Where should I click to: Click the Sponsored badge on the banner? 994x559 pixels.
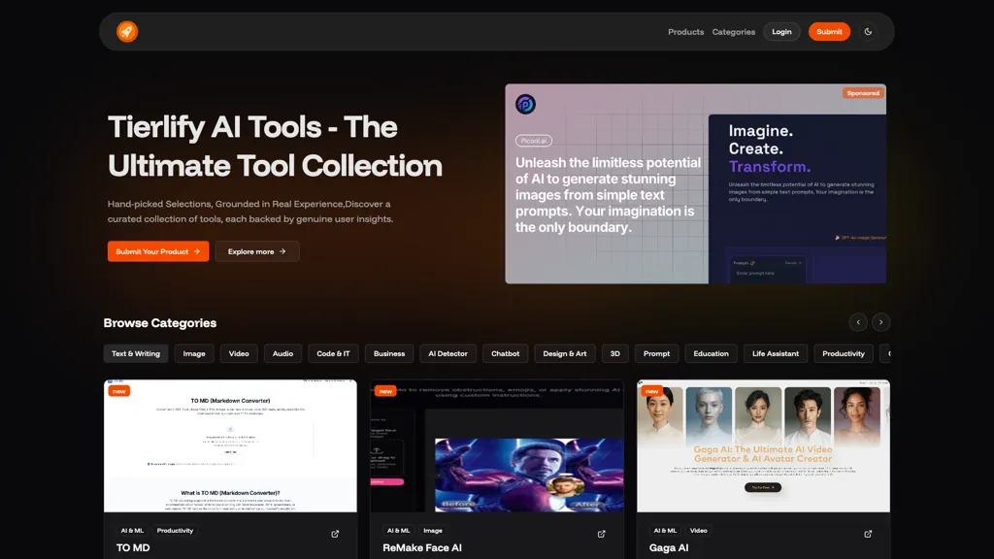point(863,93)
